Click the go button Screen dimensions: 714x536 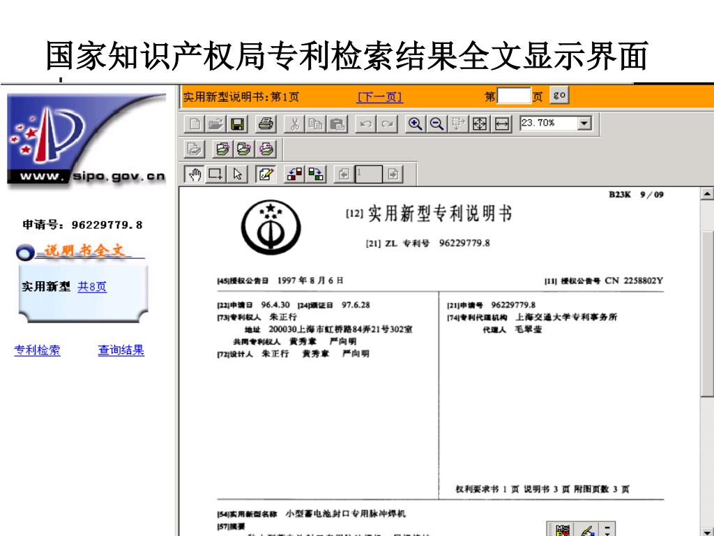click(559, 96)
